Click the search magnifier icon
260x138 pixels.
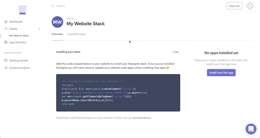tap(53, 6)
